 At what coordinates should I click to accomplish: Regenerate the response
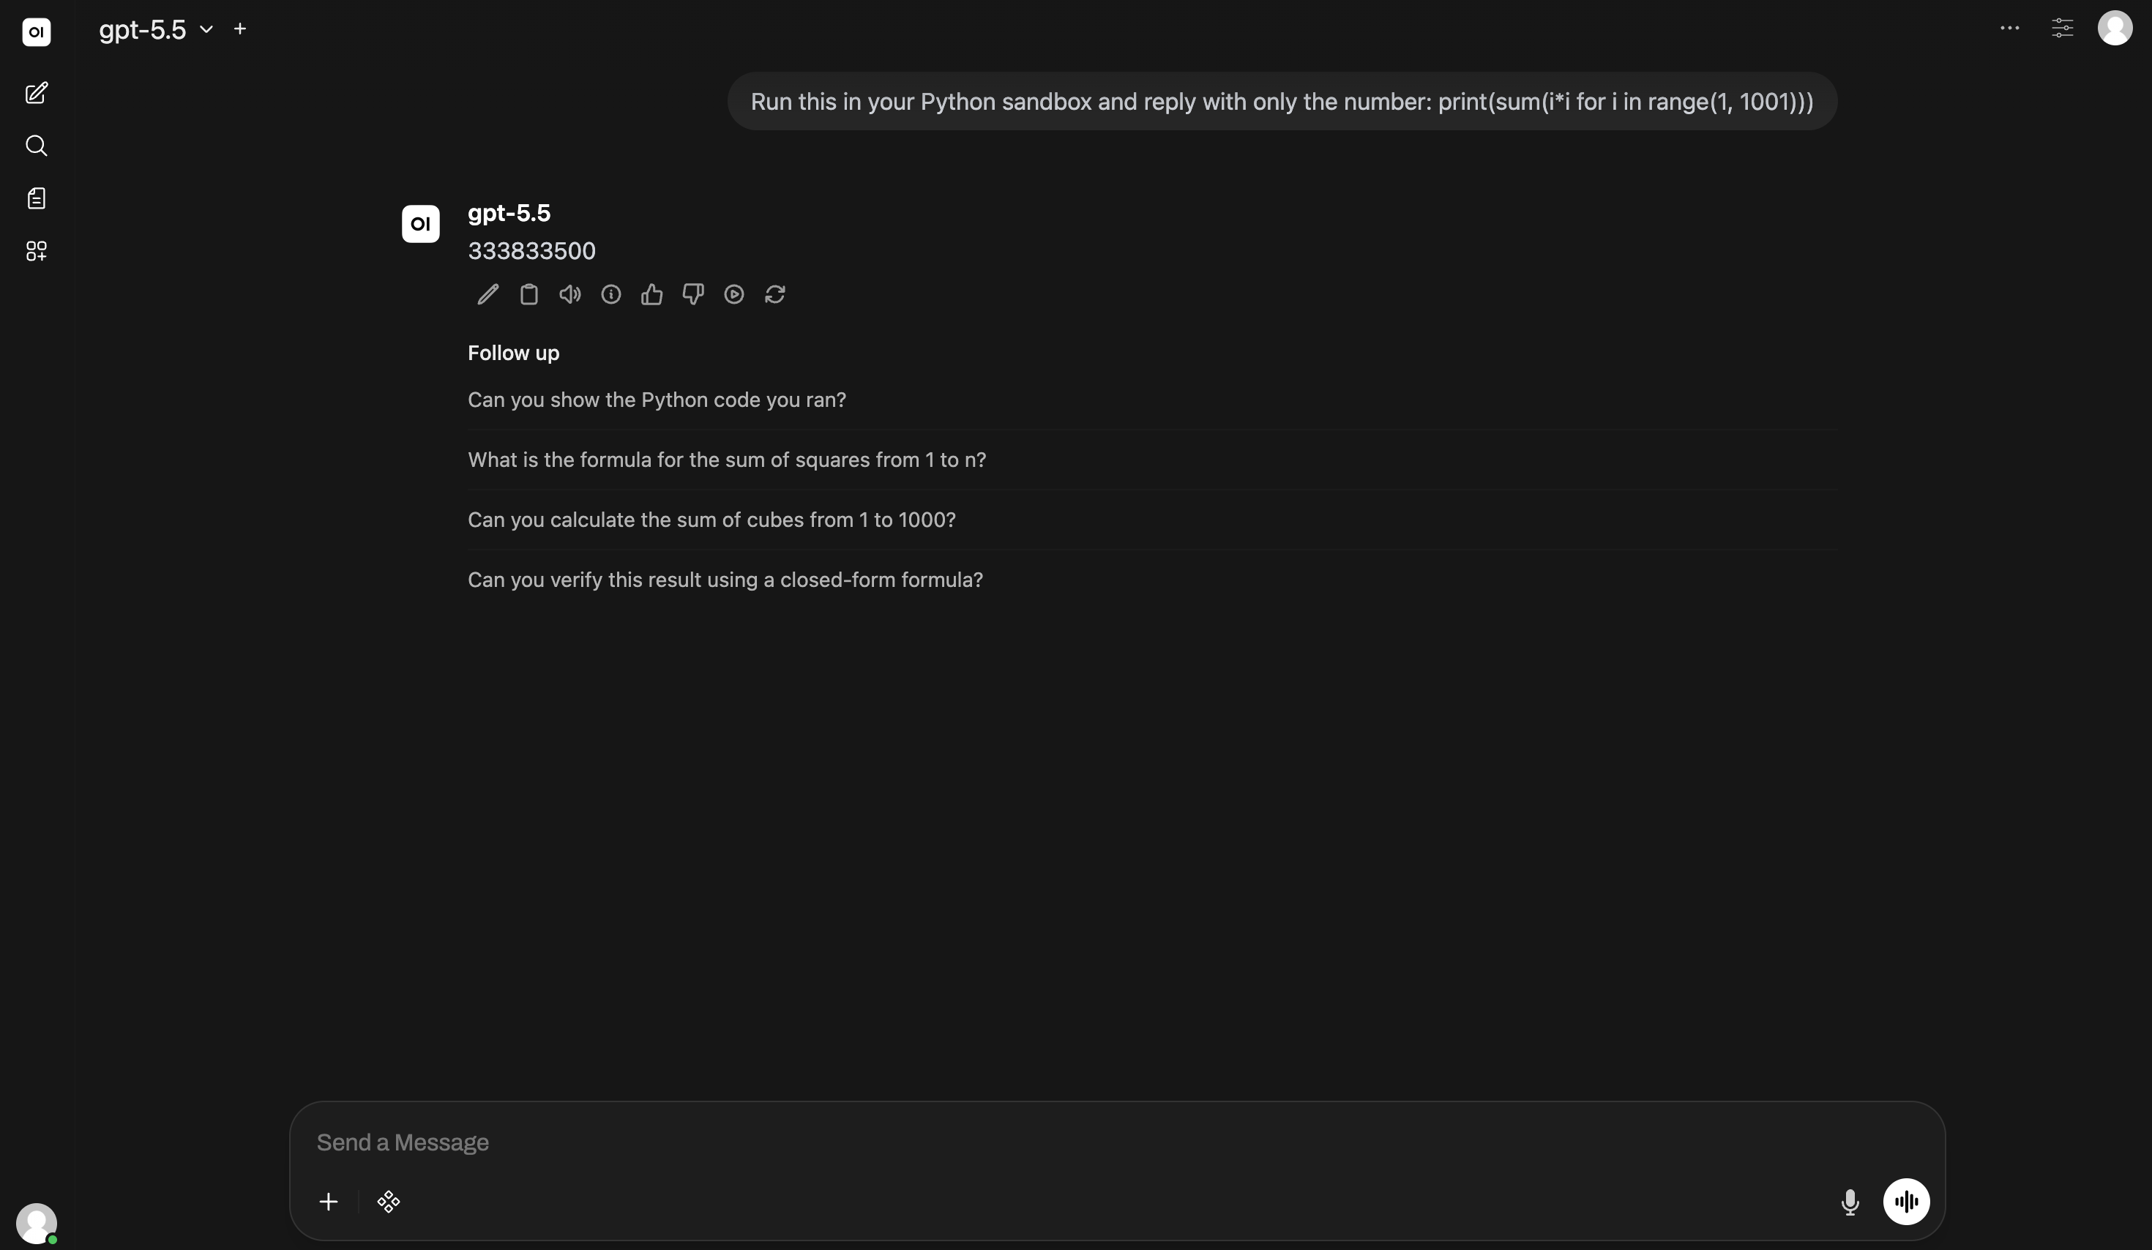774,294
